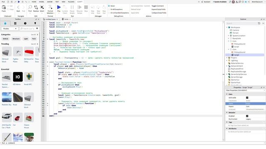Click the small play icon in the top quick-access bar
The image size is (266, 149).
coord(19,2)
